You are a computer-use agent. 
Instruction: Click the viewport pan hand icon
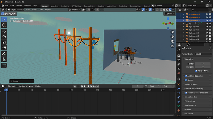[x=172, y=37]
